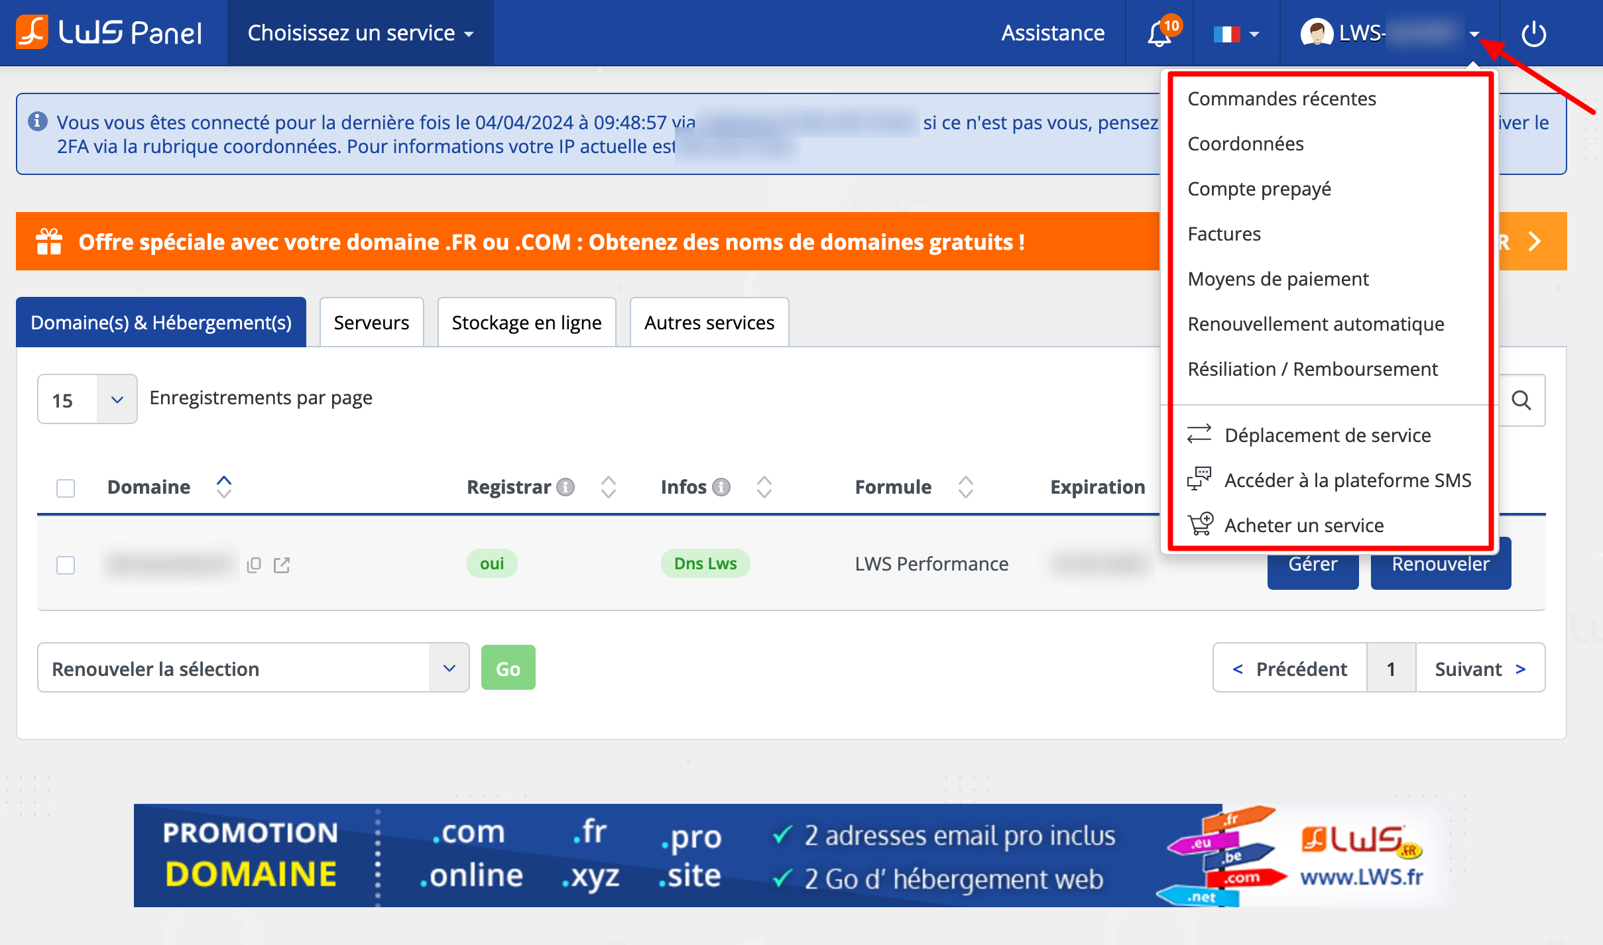
Task: Sort by Formule column arrows
Action: (966, 487)
